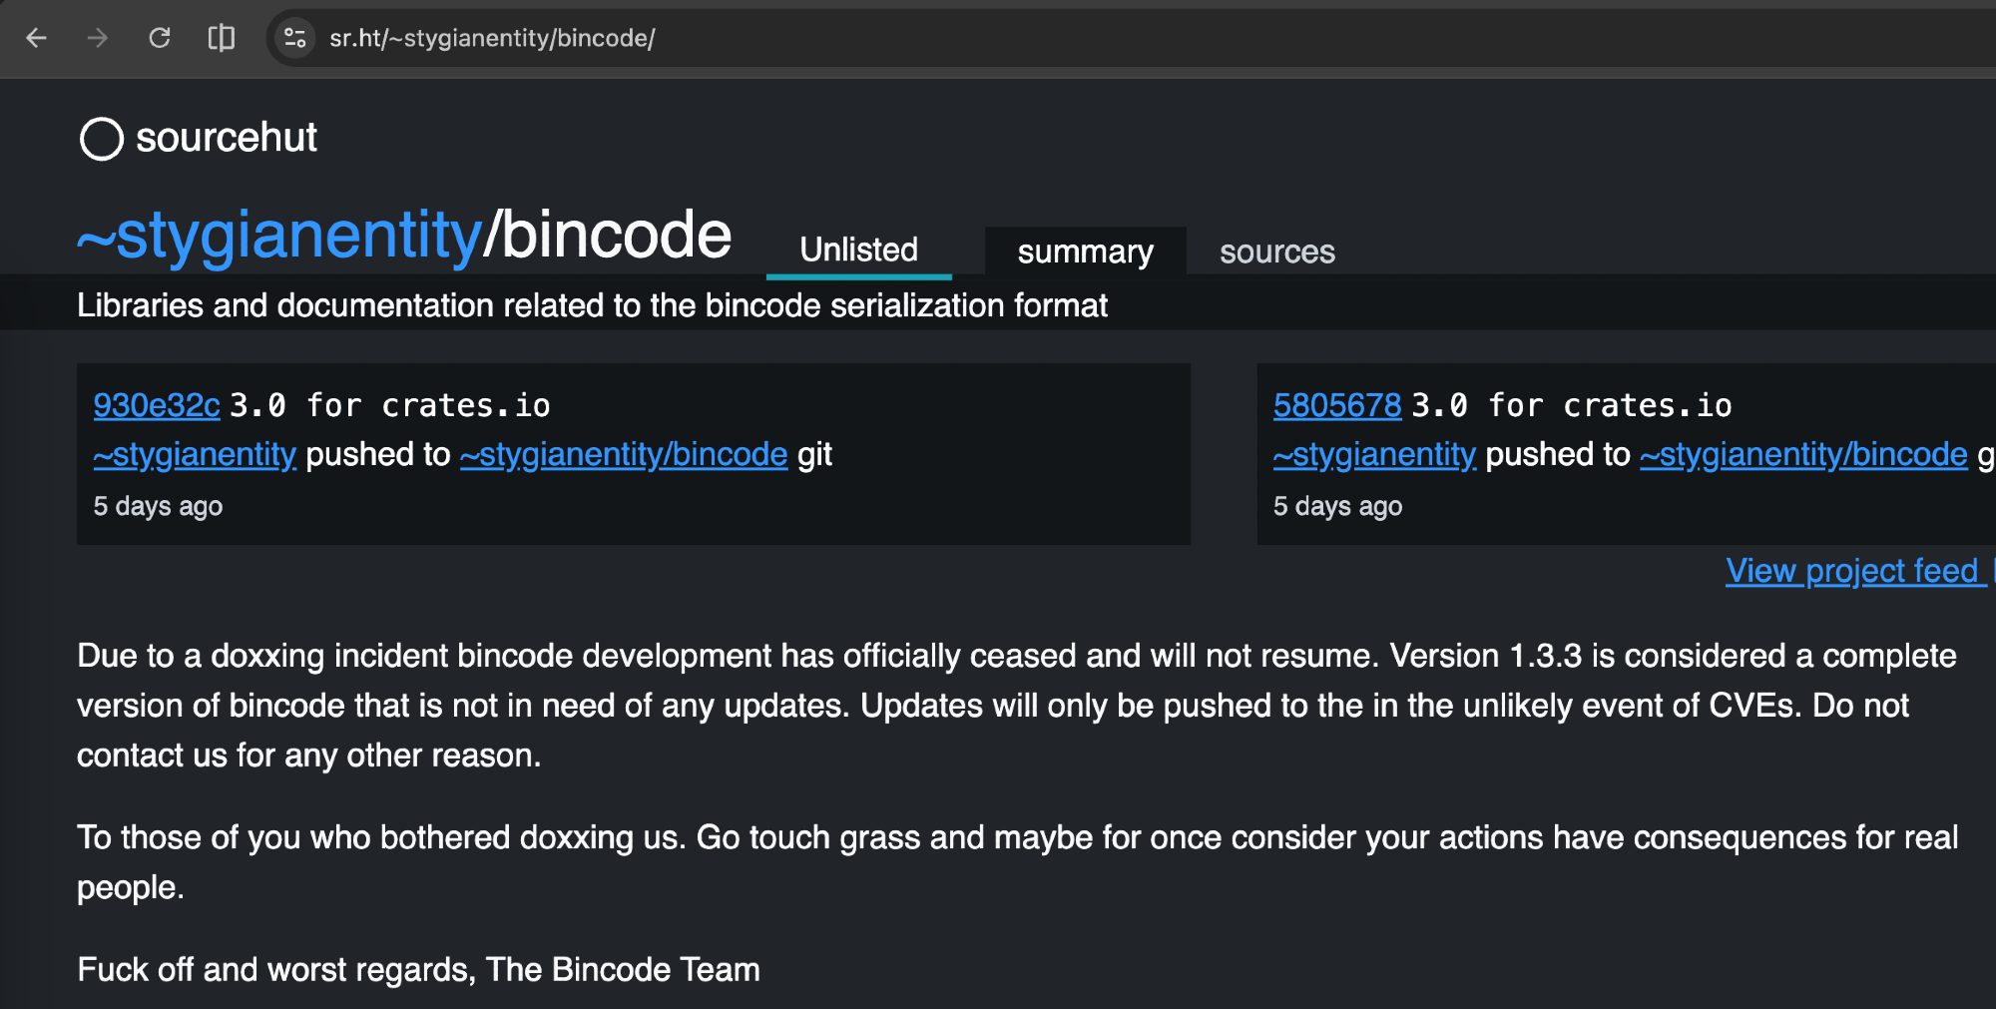1996x1009 pixels.
Task: Open ~stygianentity/bincode repo link in first card
Action: point(624,455)
